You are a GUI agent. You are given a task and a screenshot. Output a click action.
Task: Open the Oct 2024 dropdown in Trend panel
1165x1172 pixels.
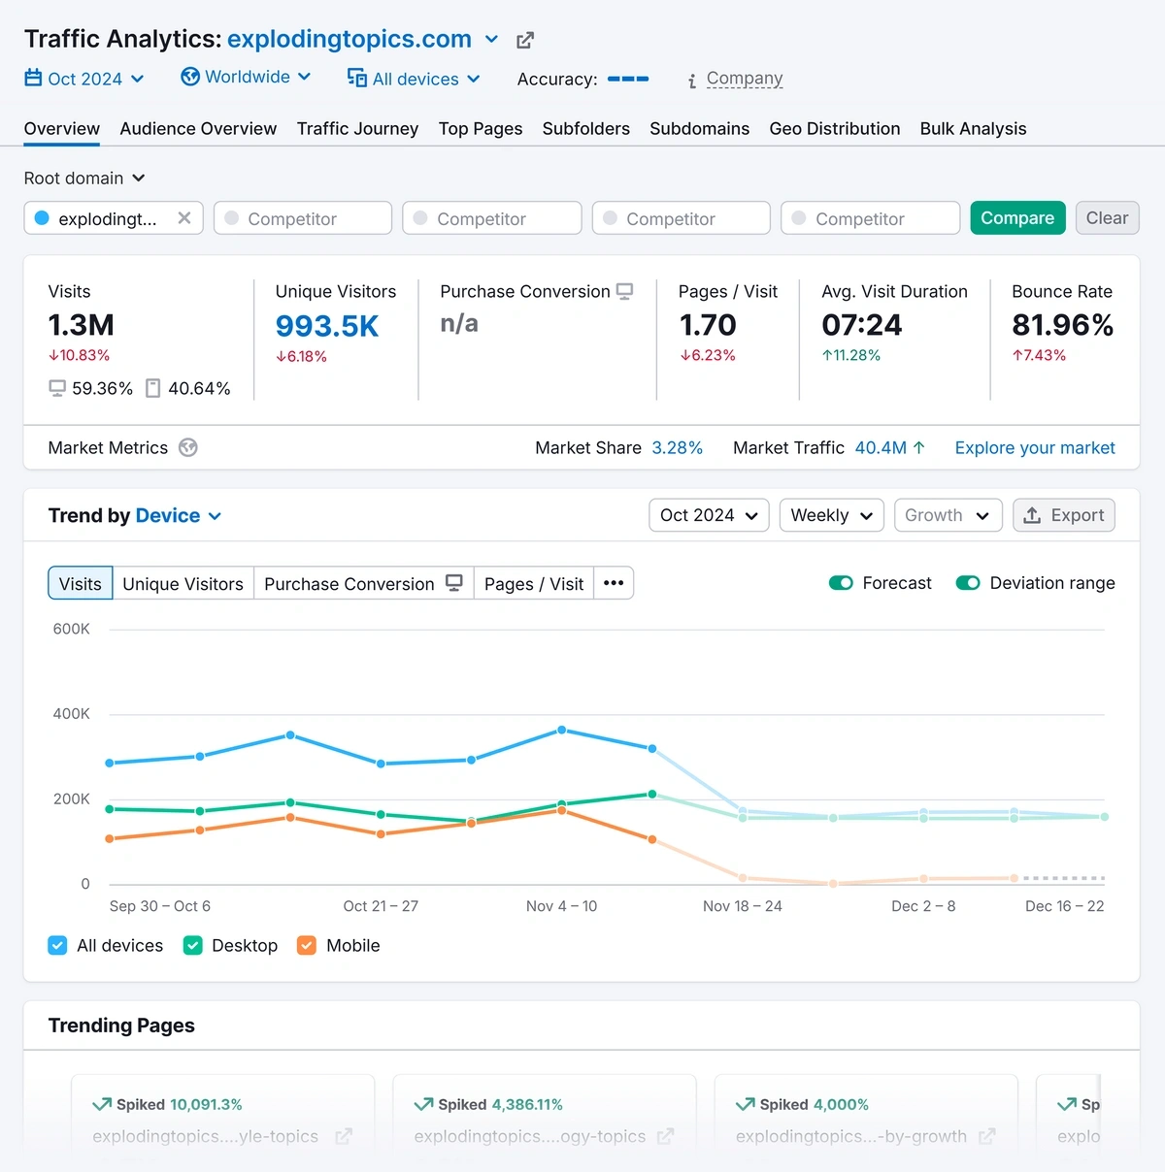(x=709, y=515)
